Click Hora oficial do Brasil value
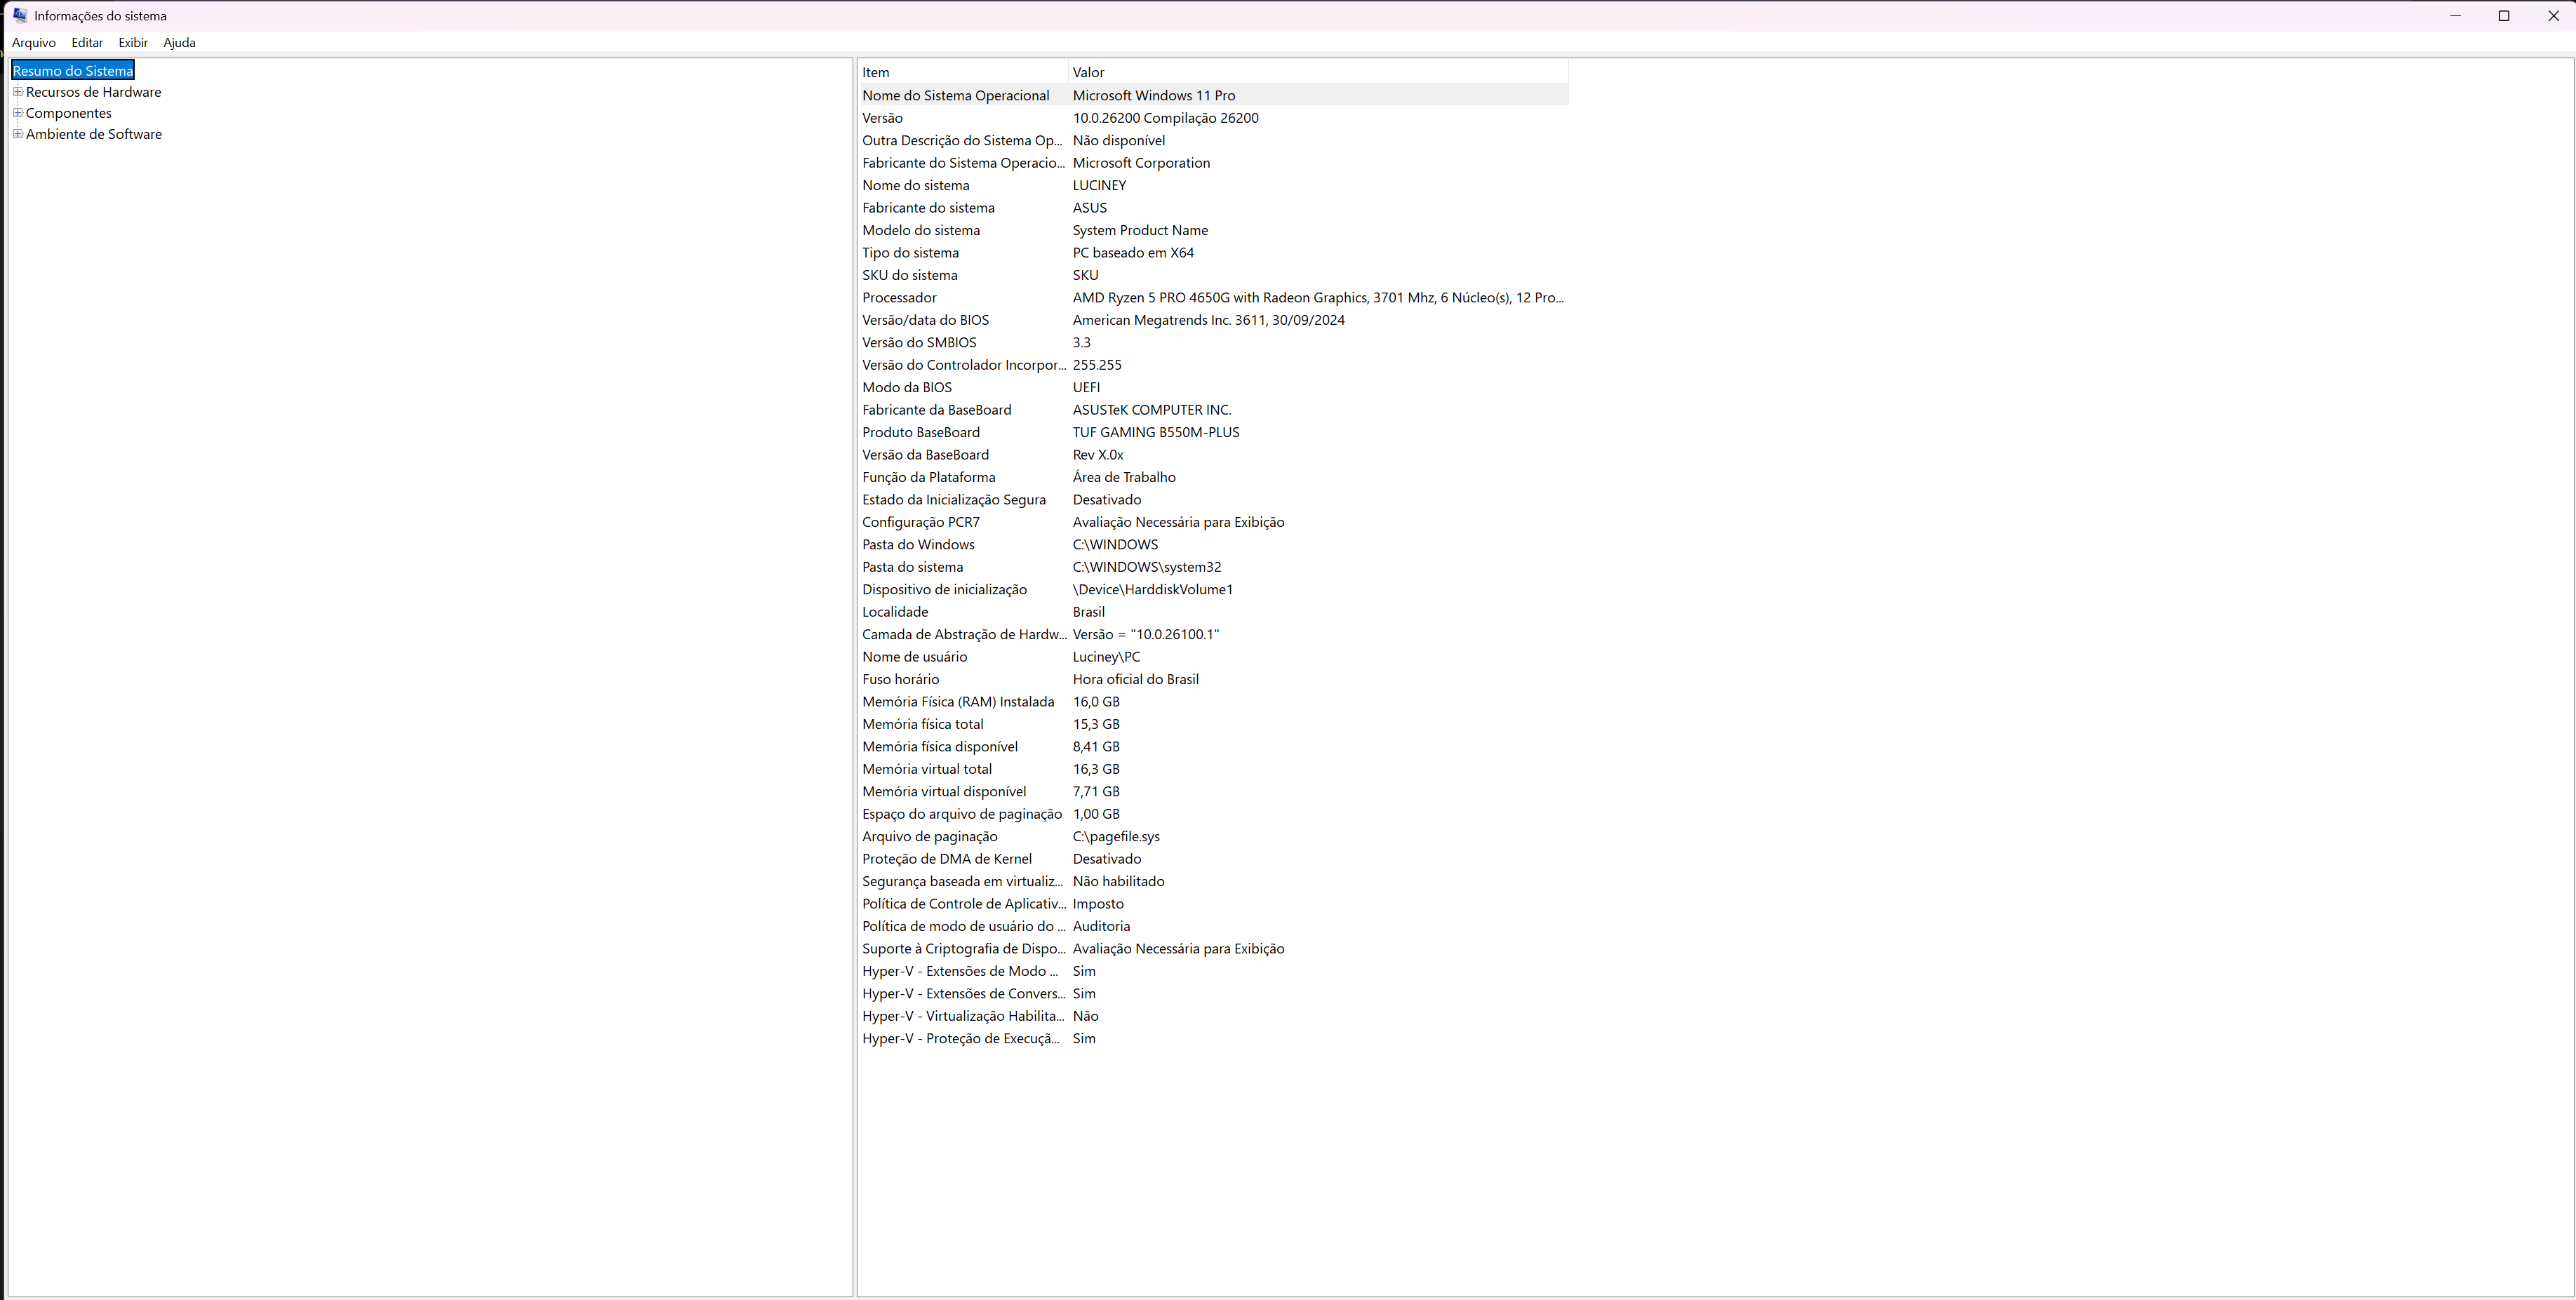 1136,679
